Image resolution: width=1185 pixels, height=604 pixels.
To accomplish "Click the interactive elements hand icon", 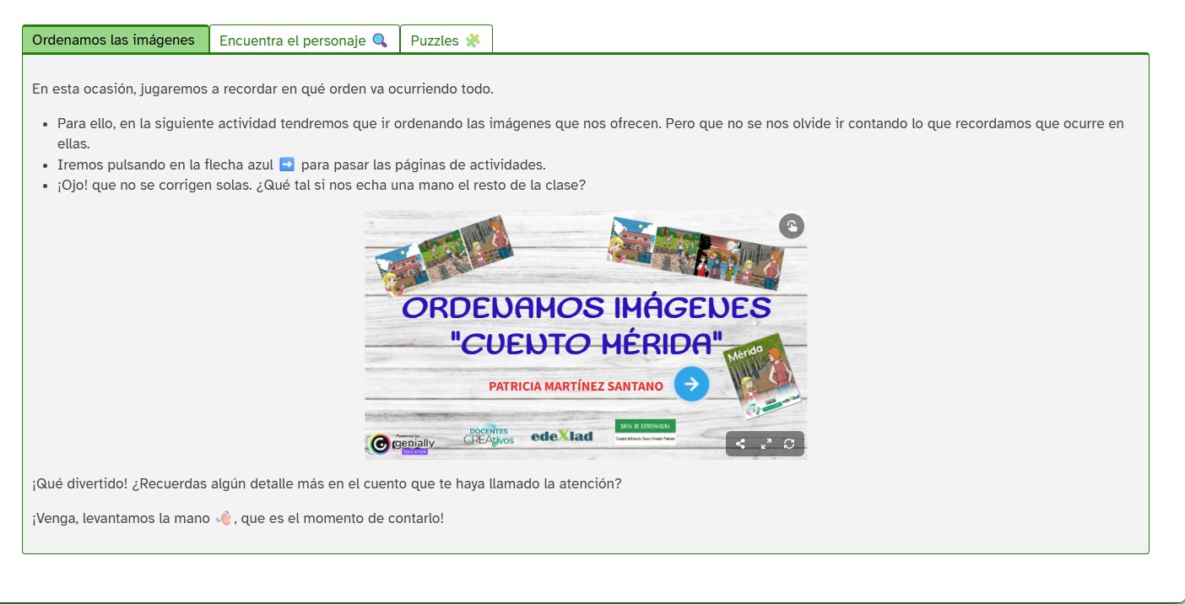I will (x=791, y=226).
